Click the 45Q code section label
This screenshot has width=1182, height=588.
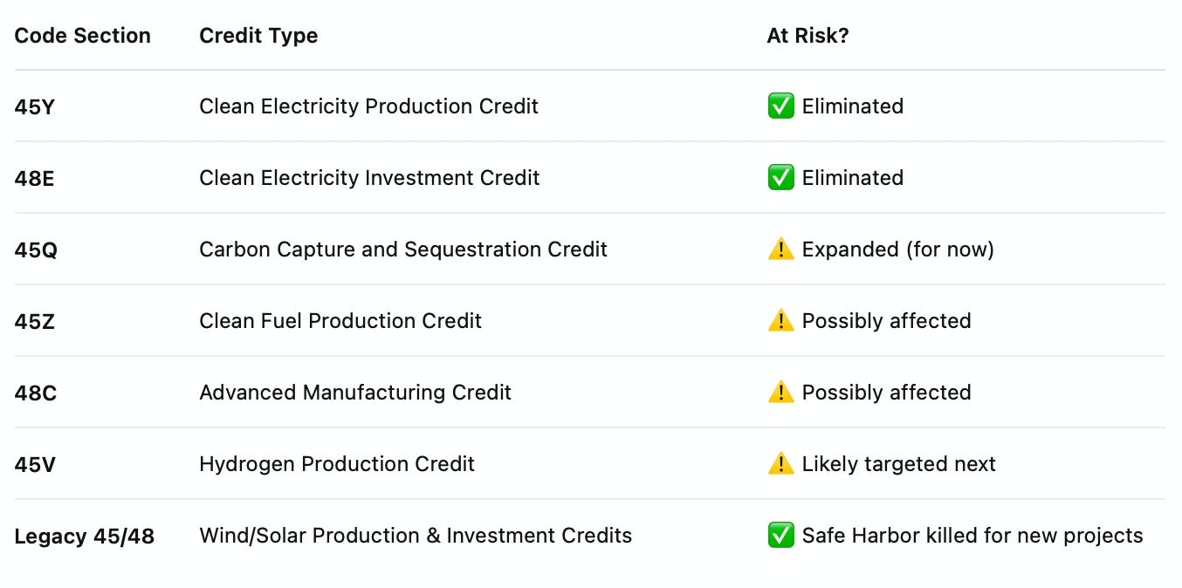(x=36, y=250)
